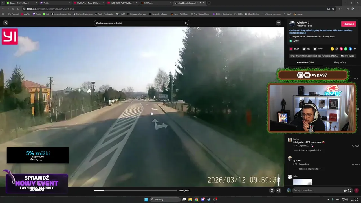Click the #kierowcazawodowy hashtag
Viewport: 361px width, 203px height.
click(342, 30)
